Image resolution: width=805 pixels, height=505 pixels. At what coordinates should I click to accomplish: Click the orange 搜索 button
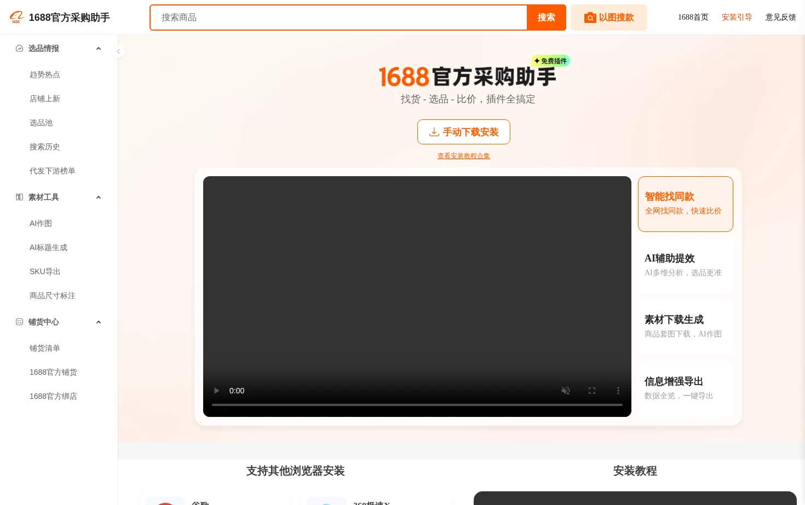coord(547,18)
